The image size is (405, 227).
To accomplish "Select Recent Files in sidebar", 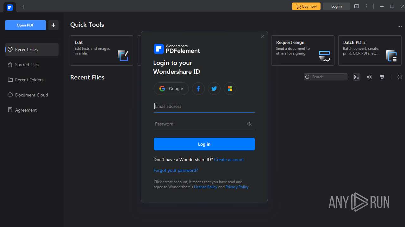I will 32,49.
